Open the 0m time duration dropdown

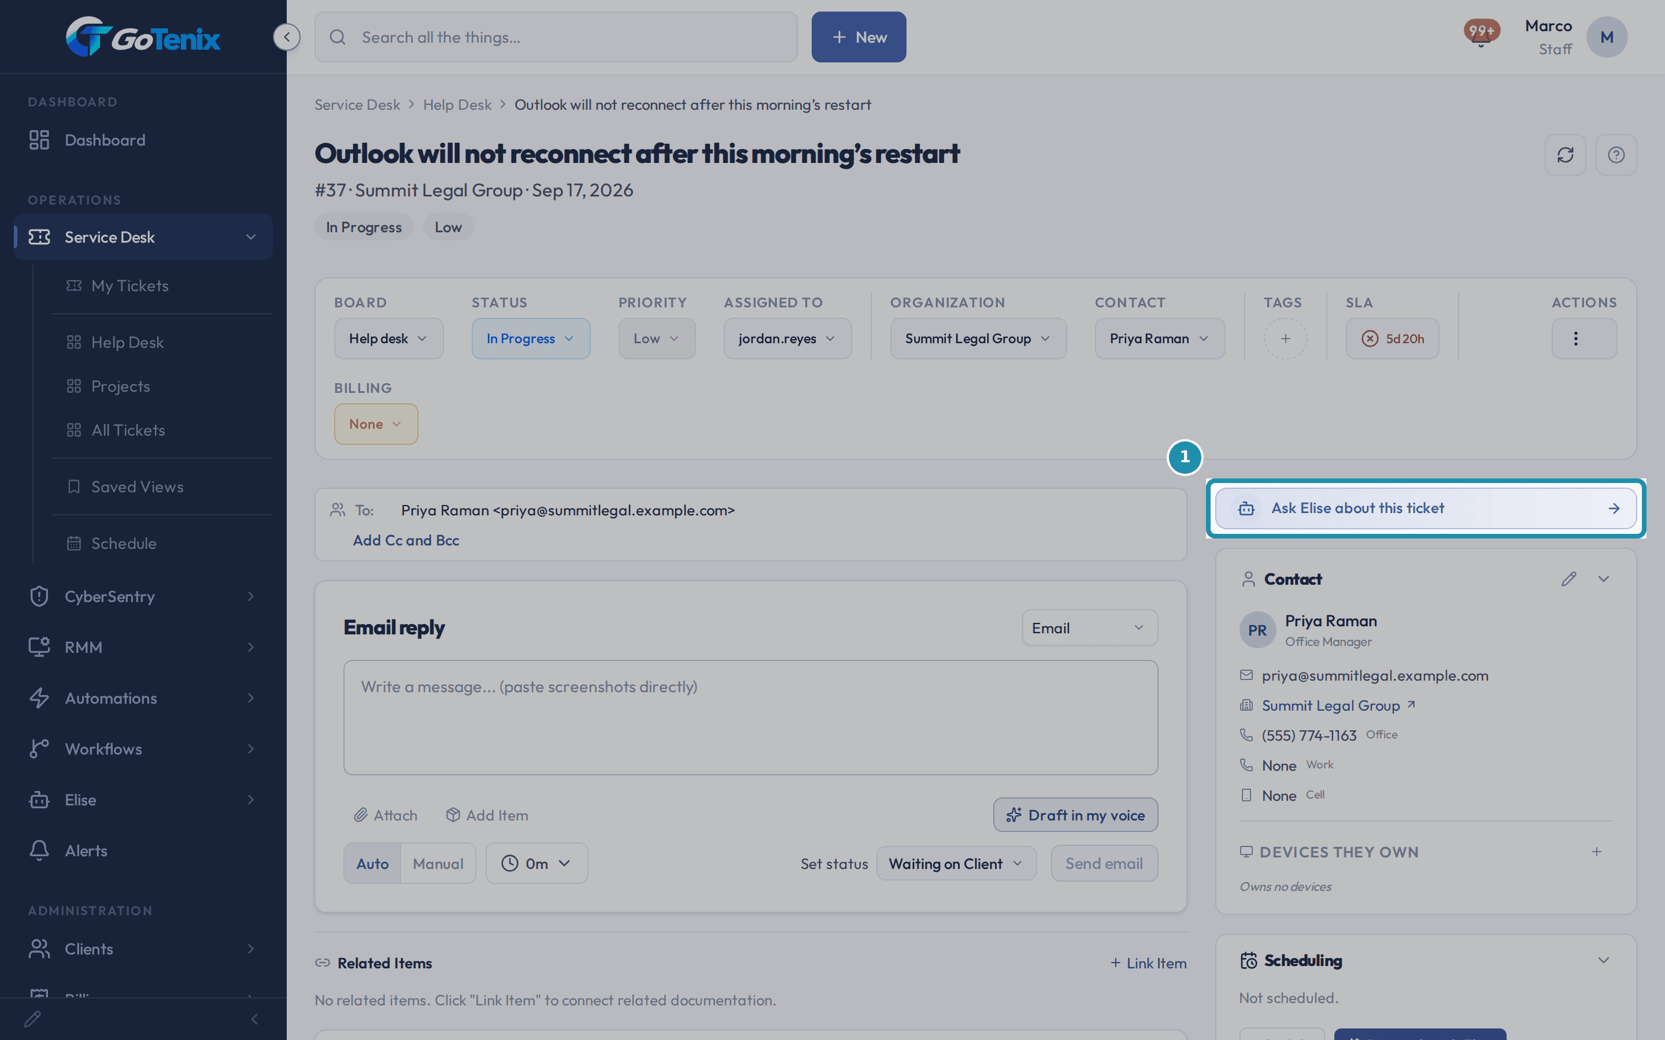pos(536,863)
